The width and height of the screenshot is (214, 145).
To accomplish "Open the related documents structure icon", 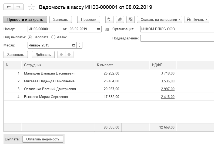I will [x=131, y=19].
